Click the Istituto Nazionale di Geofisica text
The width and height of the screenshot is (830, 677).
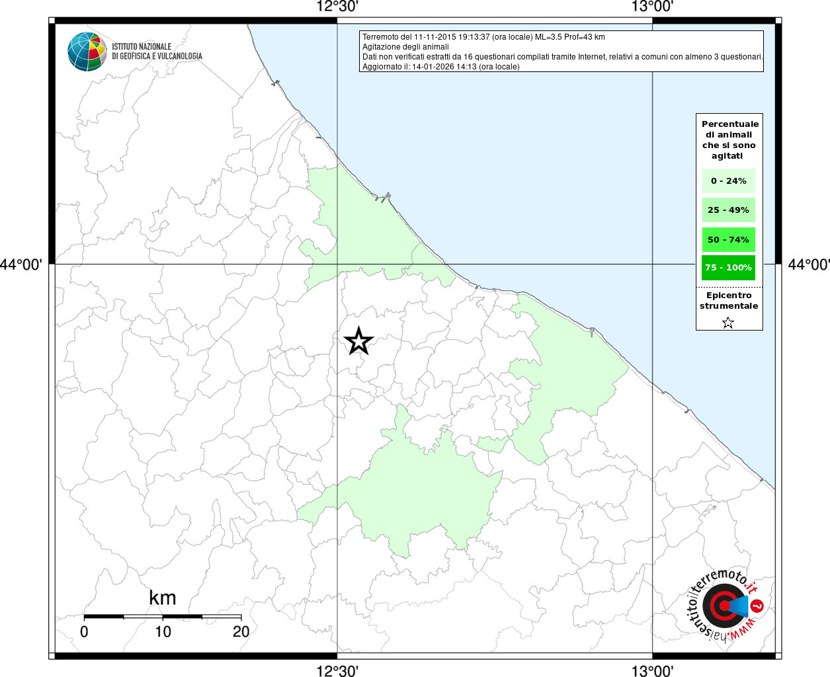pyautogui.click(x=157, y=52)
